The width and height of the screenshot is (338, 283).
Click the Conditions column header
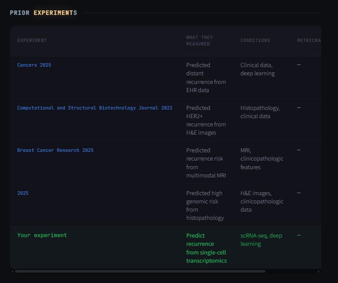pos(255,40)
